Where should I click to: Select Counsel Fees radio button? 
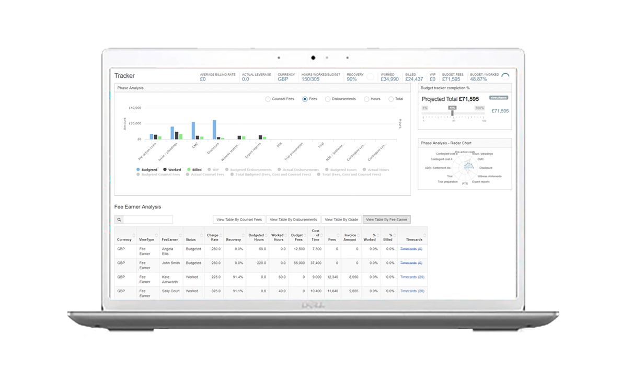[268, 99]
